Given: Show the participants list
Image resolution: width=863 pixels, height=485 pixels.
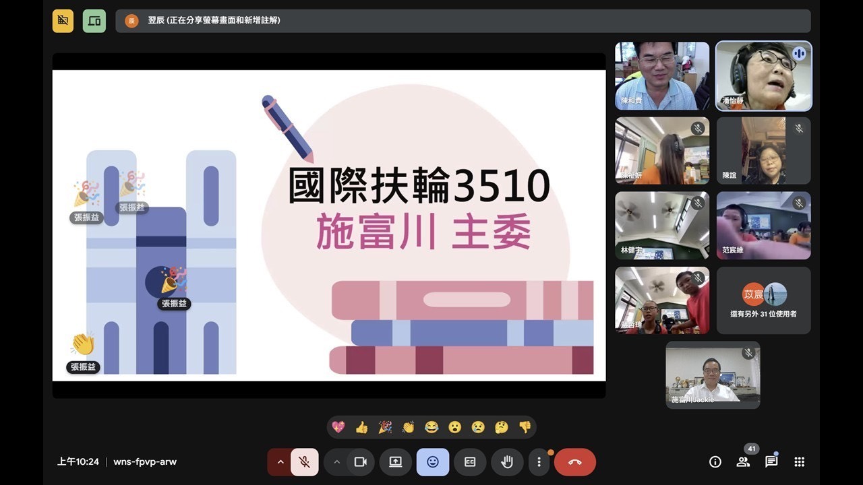Looking at the screenshot, I should coord(743,462).
